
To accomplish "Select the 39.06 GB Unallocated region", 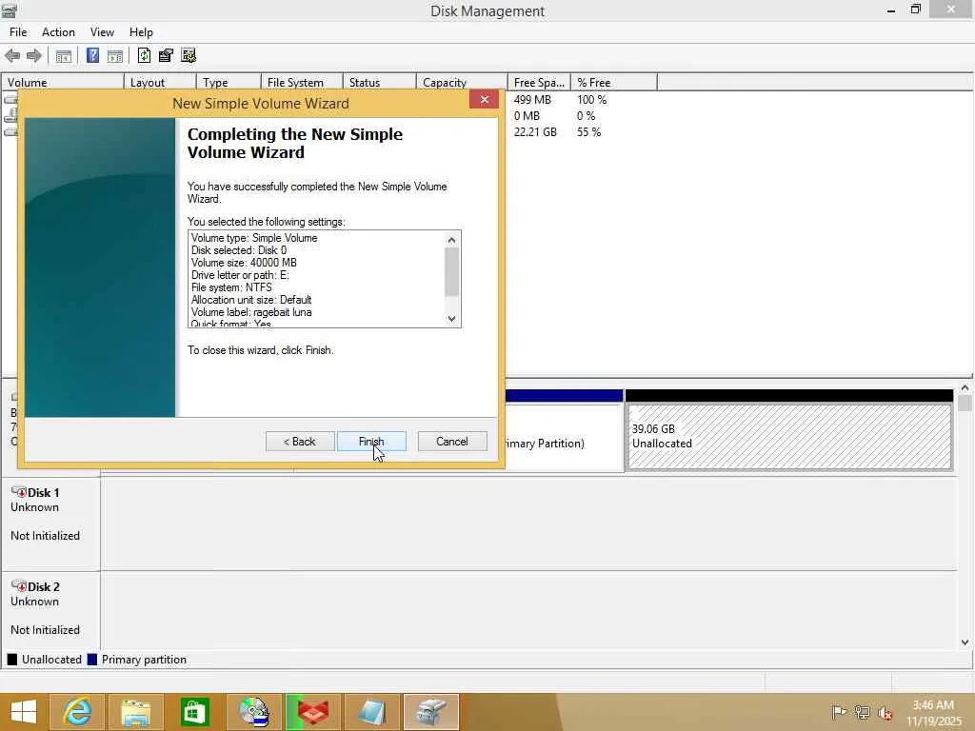I will pyautogui.click(x=789, y=436).
